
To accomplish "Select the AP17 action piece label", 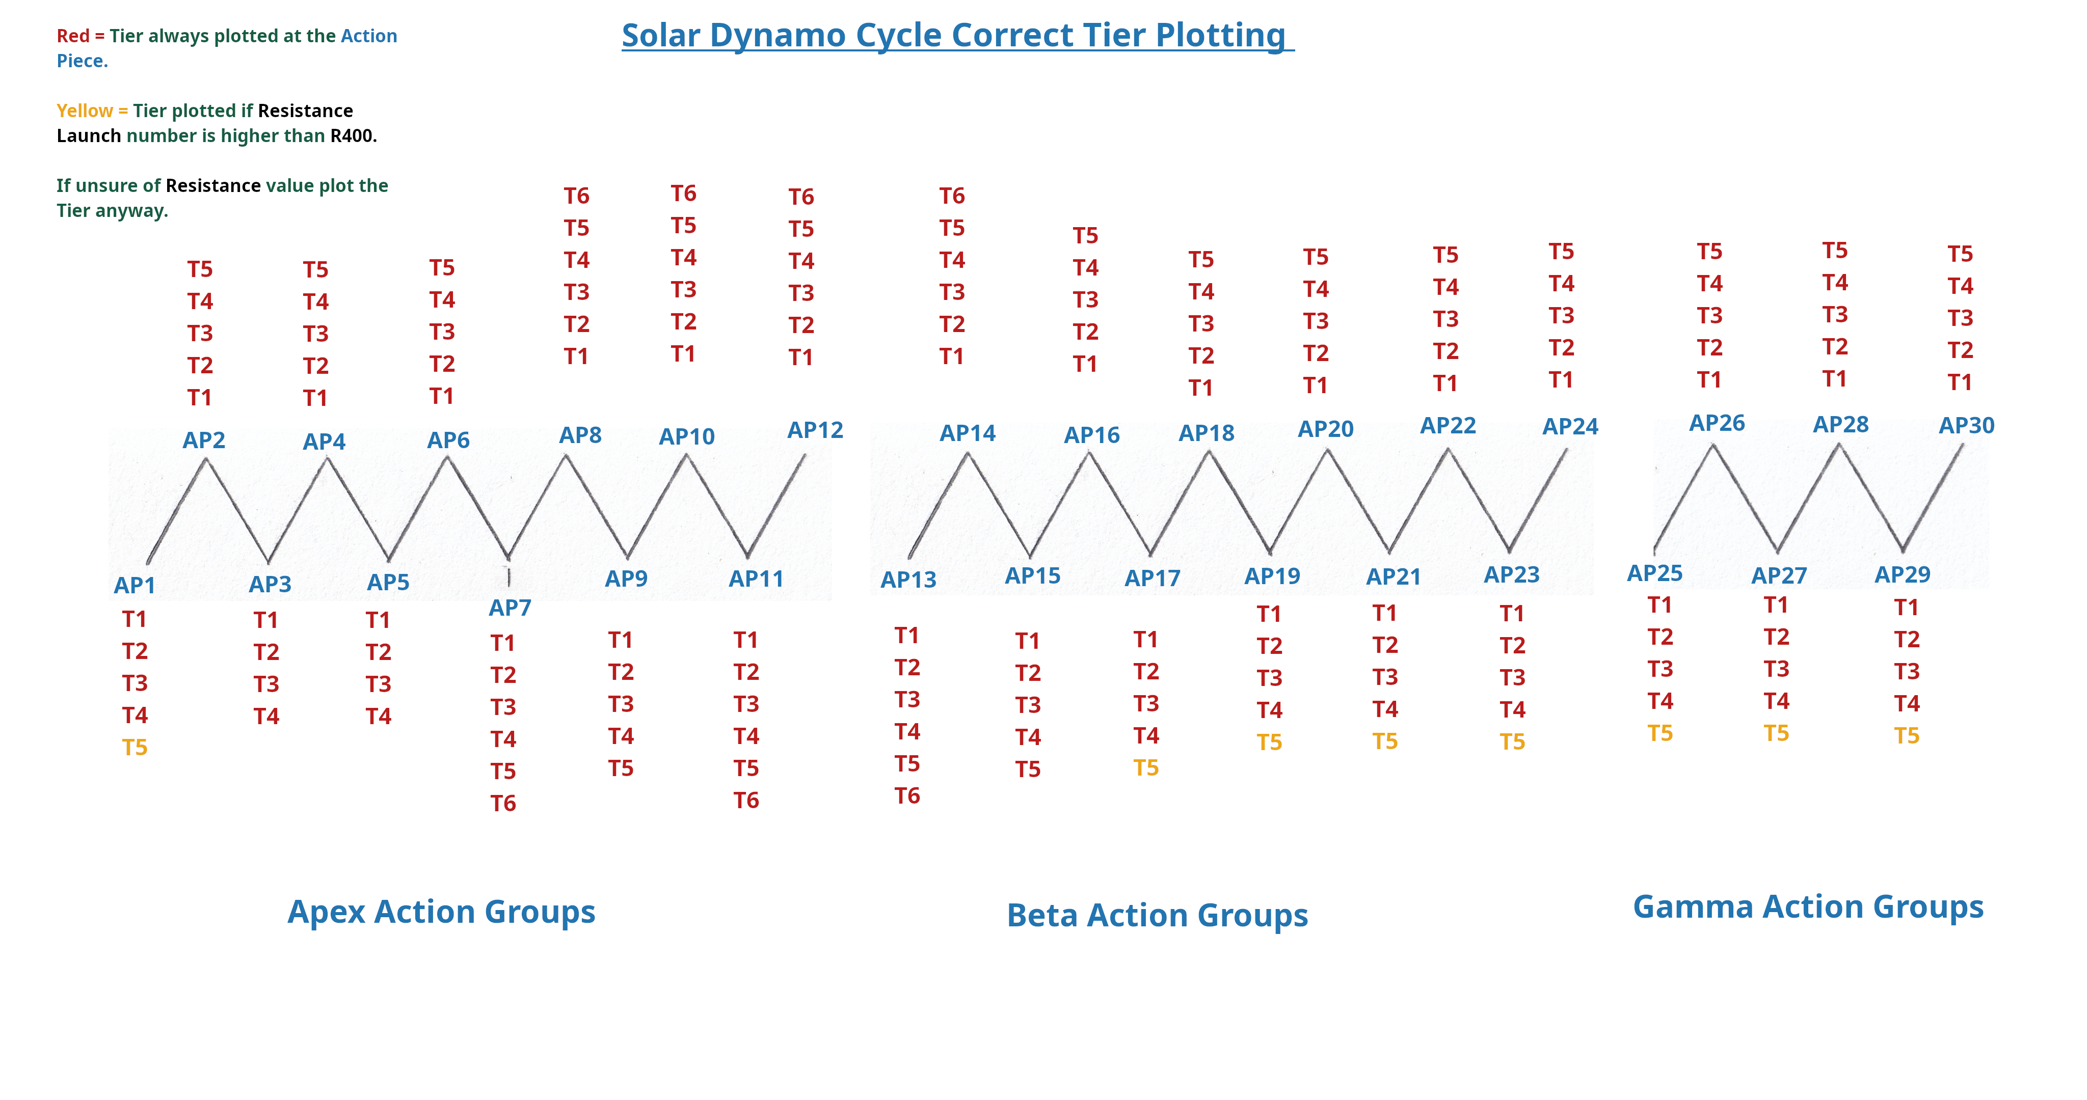I will [1153, 579].
